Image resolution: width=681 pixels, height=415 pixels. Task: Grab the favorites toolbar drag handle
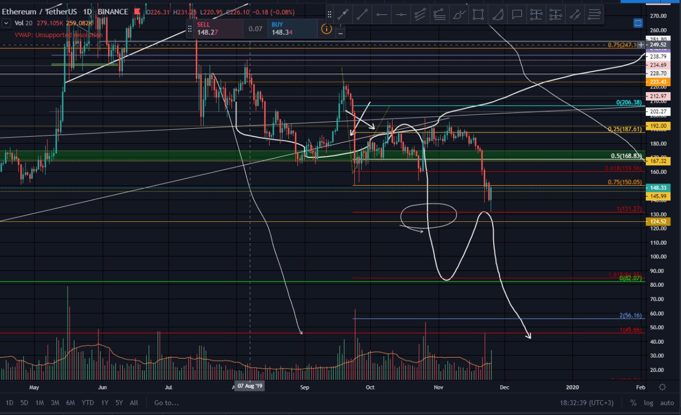tap(330, 15)
